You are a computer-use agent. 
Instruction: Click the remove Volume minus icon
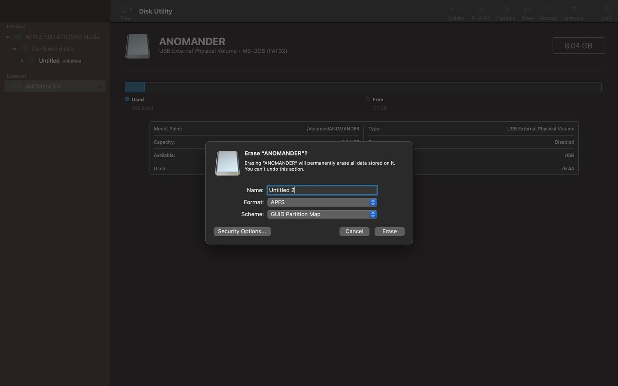coord(462,9)
